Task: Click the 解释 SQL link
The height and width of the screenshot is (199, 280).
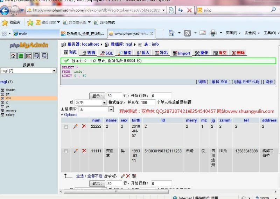Action: [220, 82]
